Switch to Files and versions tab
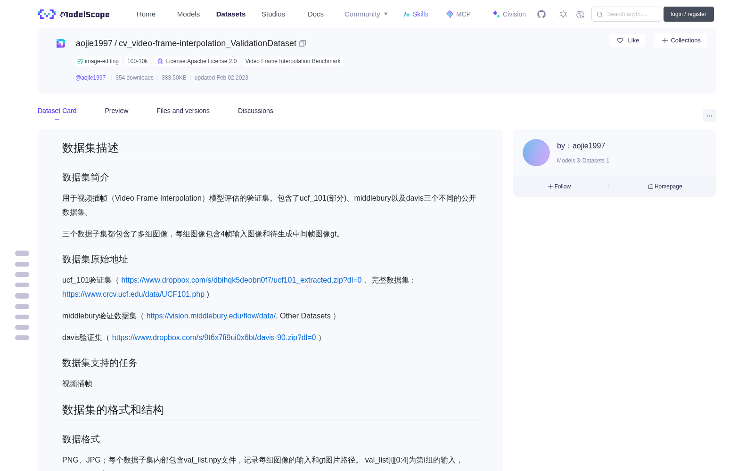The height and width of the screenshot is (471, 754). click(x=183, y=111)
